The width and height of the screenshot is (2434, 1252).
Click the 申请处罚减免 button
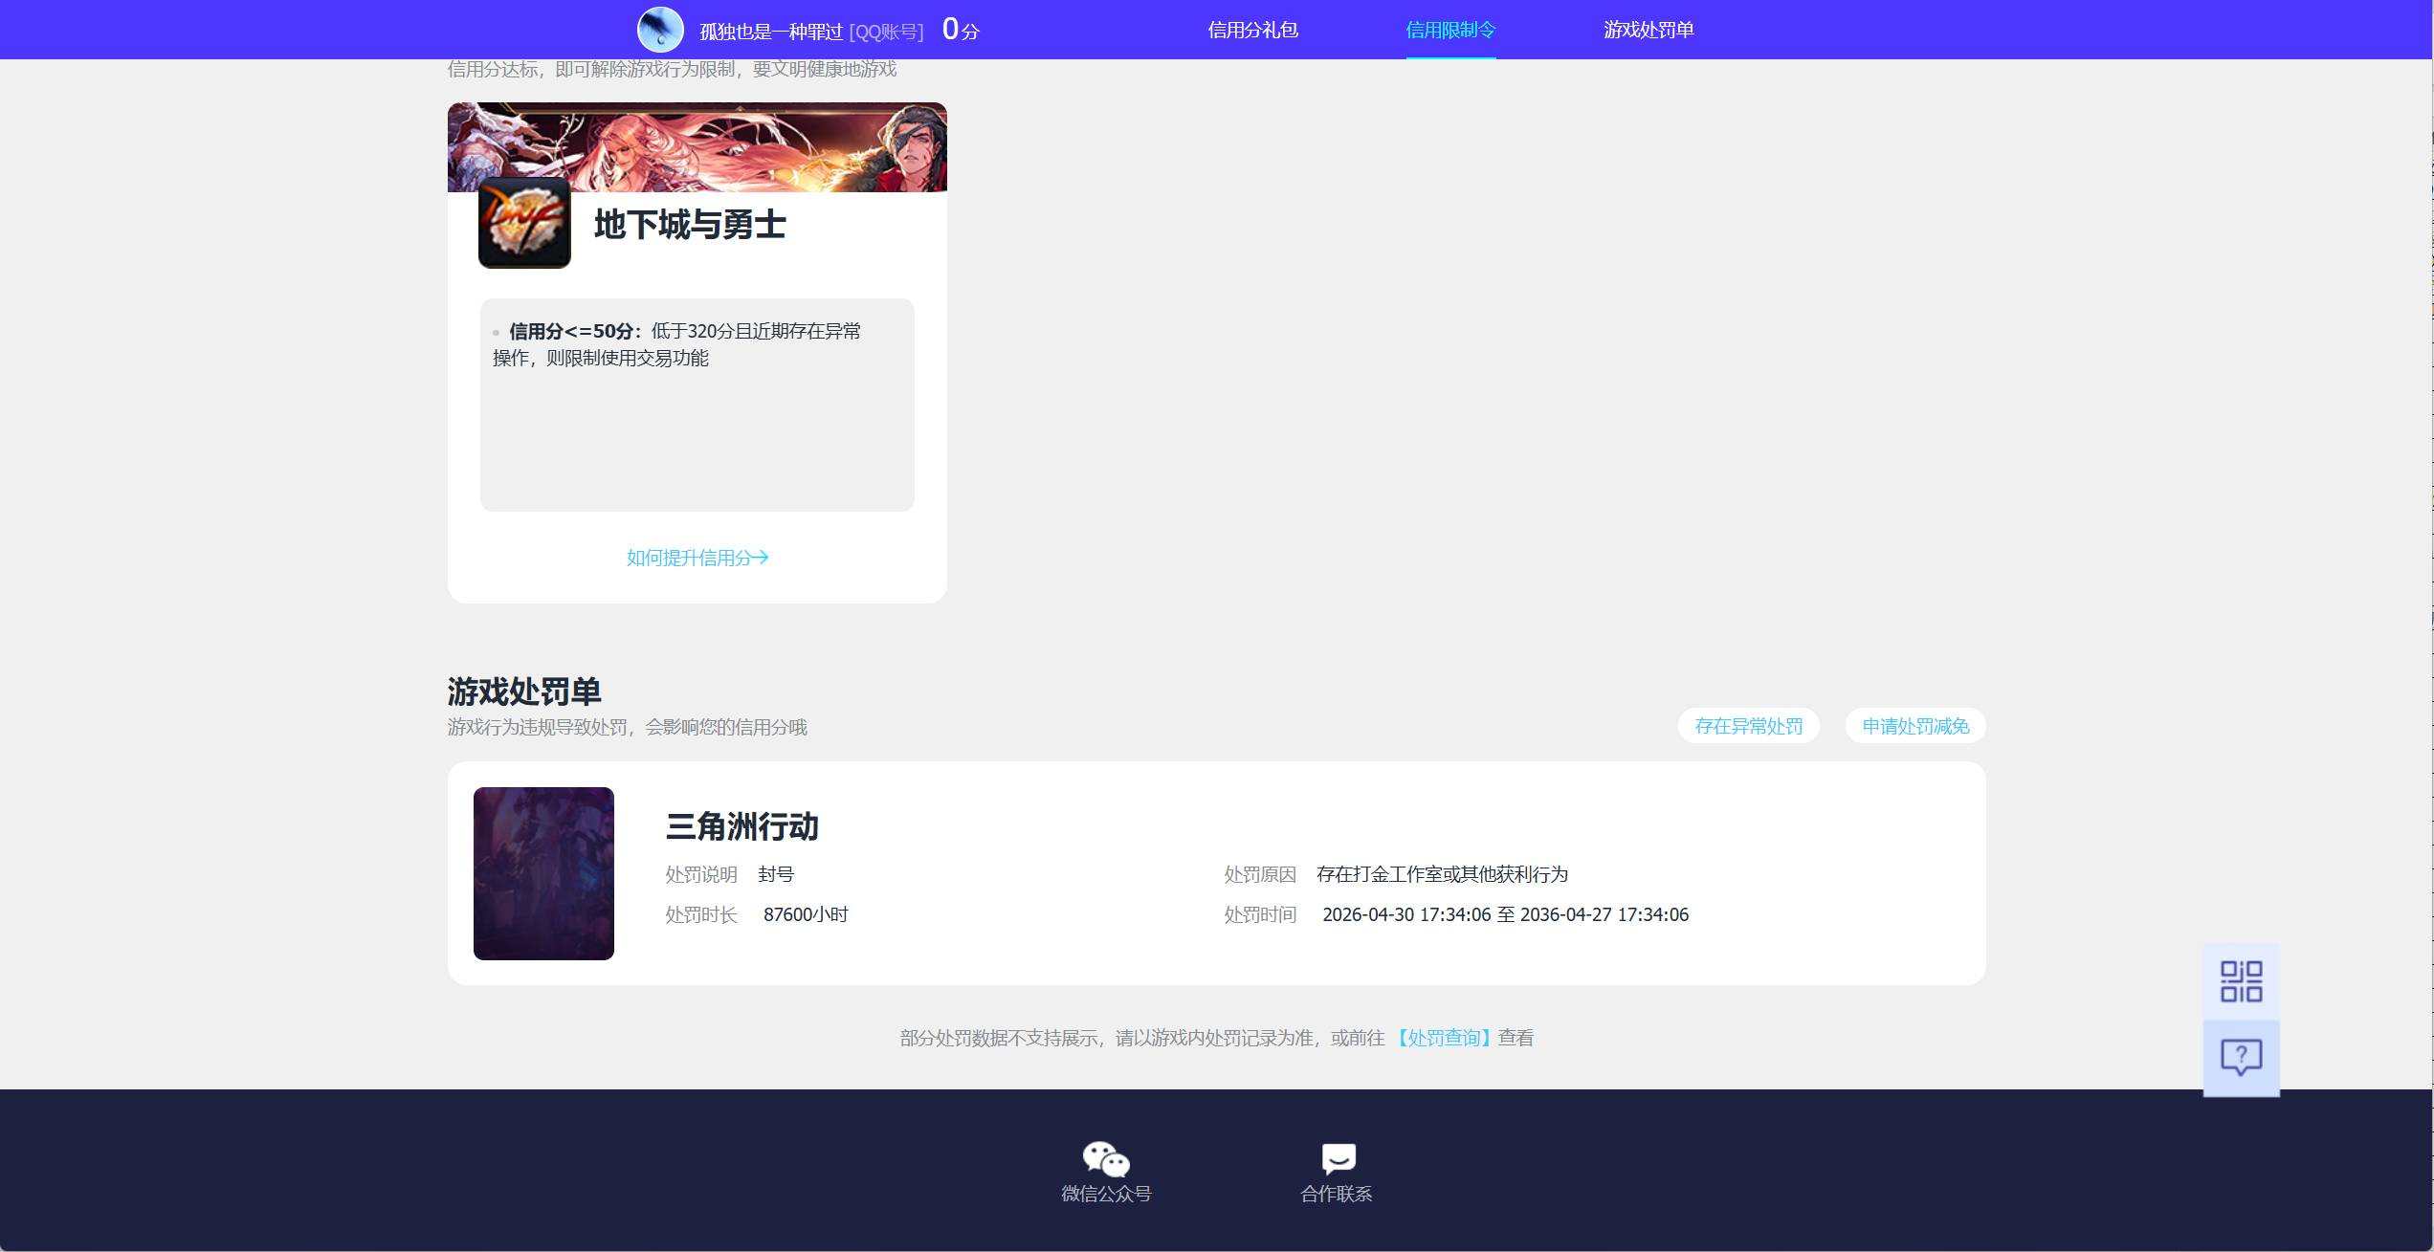click(1915, 726)
